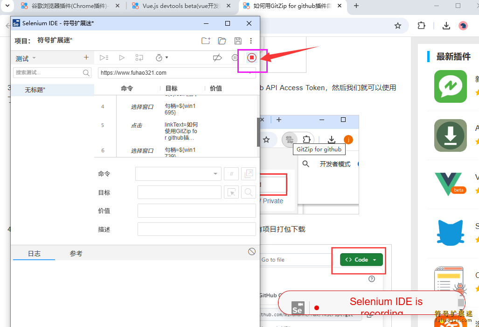The width and height of the screenshot is (479, 327).
Task: Select command row 6 选择窗口
Action: [176, 152]
